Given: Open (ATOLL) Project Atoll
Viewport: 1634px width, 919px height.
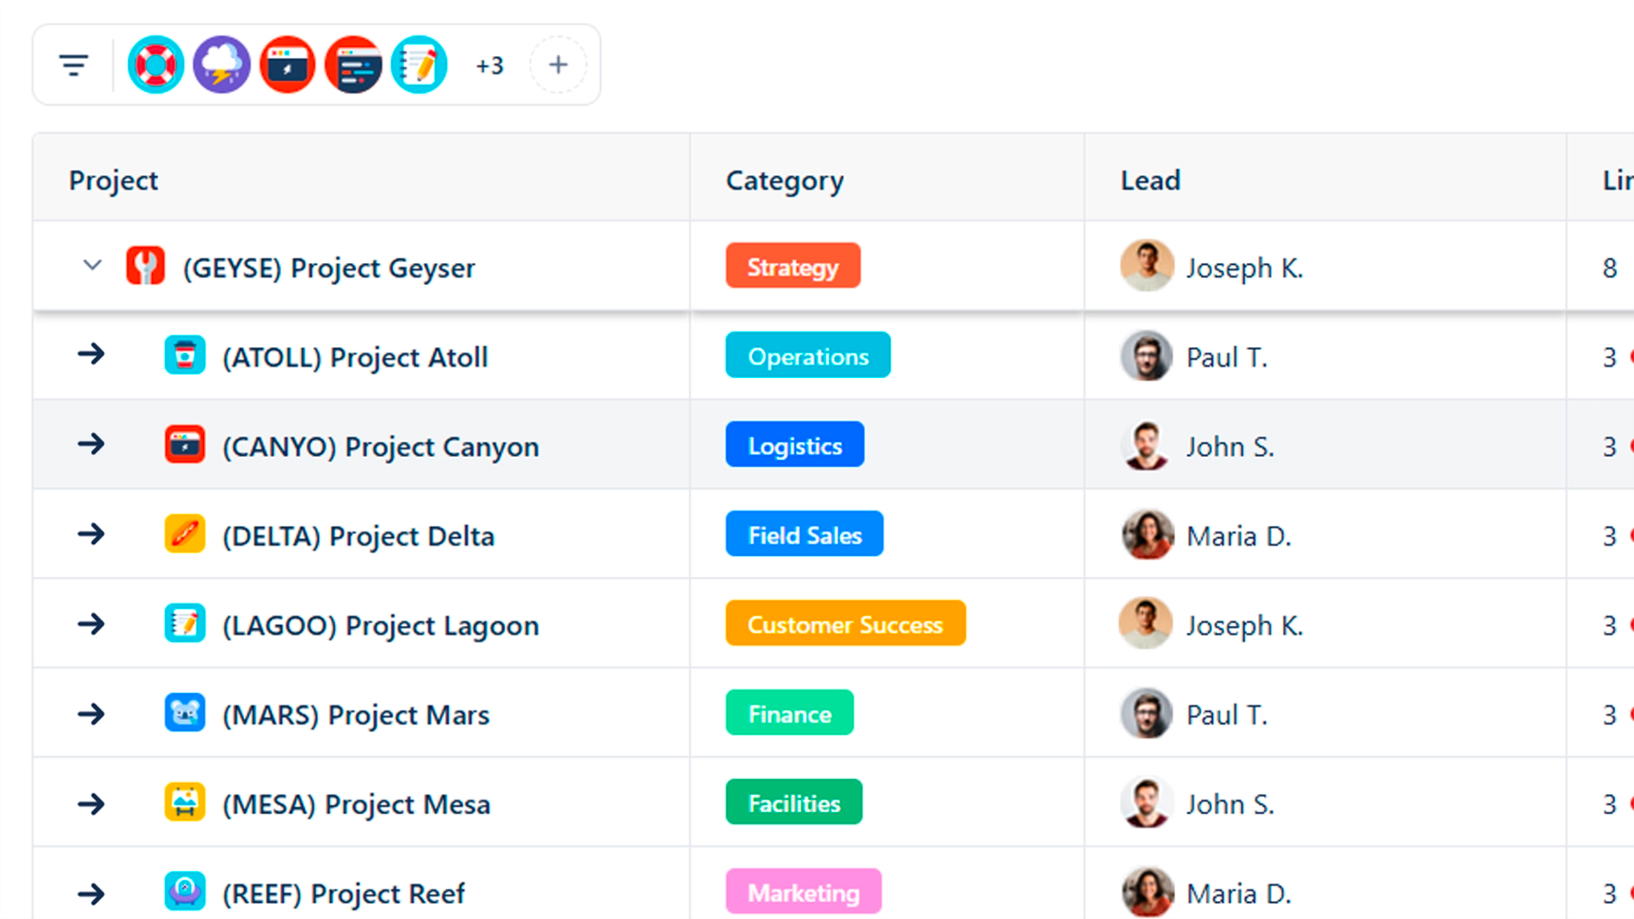Looking at the screenshot, I should [355, 358].
